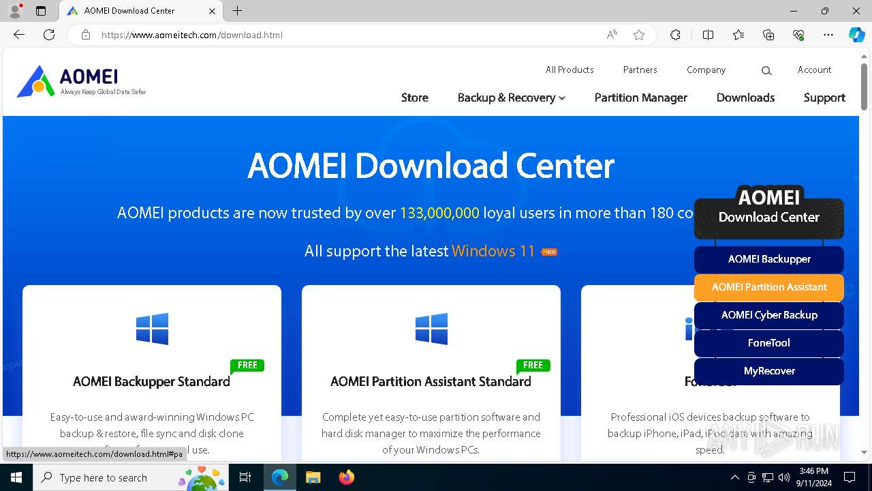
Task: Go to the Downloads menu item
Action: tap(745, 98)
